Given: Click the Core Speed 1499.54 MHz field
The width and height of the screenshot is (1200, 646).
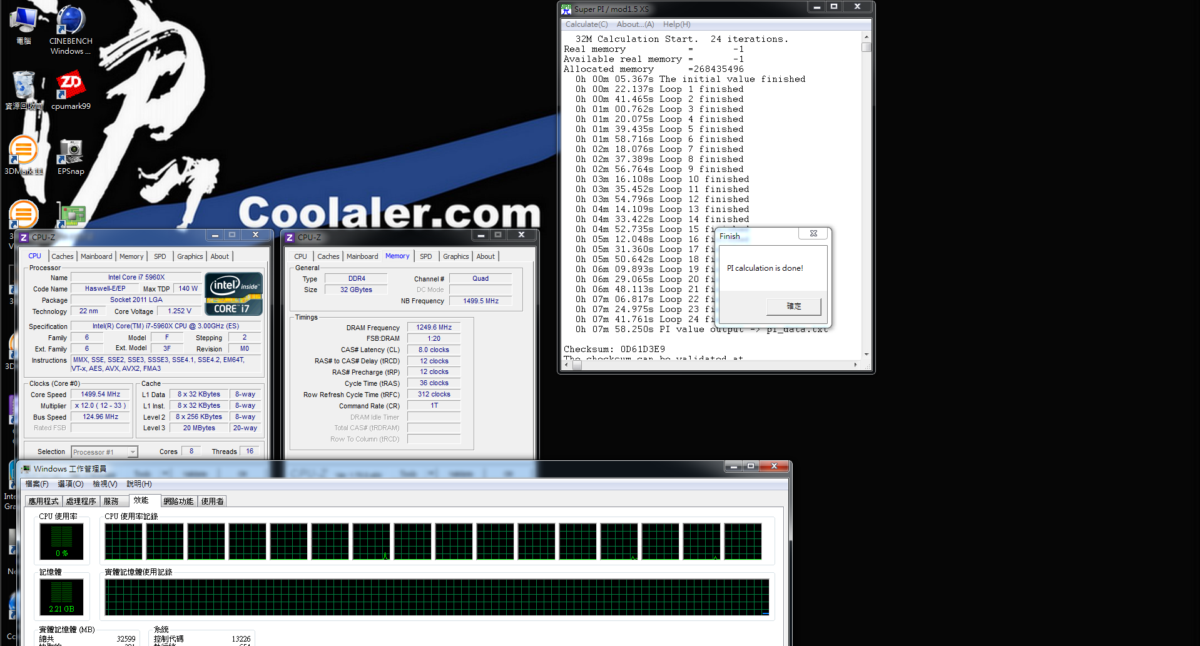Looking at the screenshot, I should (x=100, y=395).
